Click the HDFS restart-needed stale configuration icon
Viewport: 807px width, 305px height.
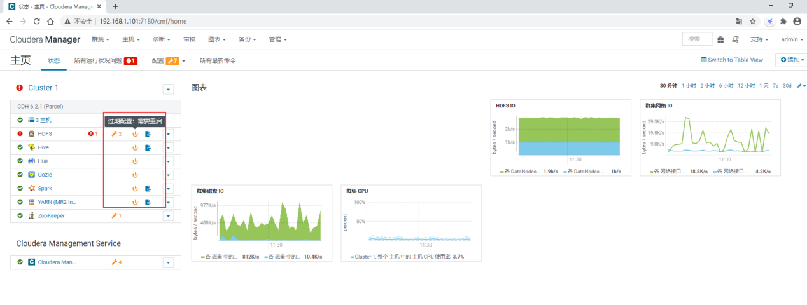coord(135,134)
